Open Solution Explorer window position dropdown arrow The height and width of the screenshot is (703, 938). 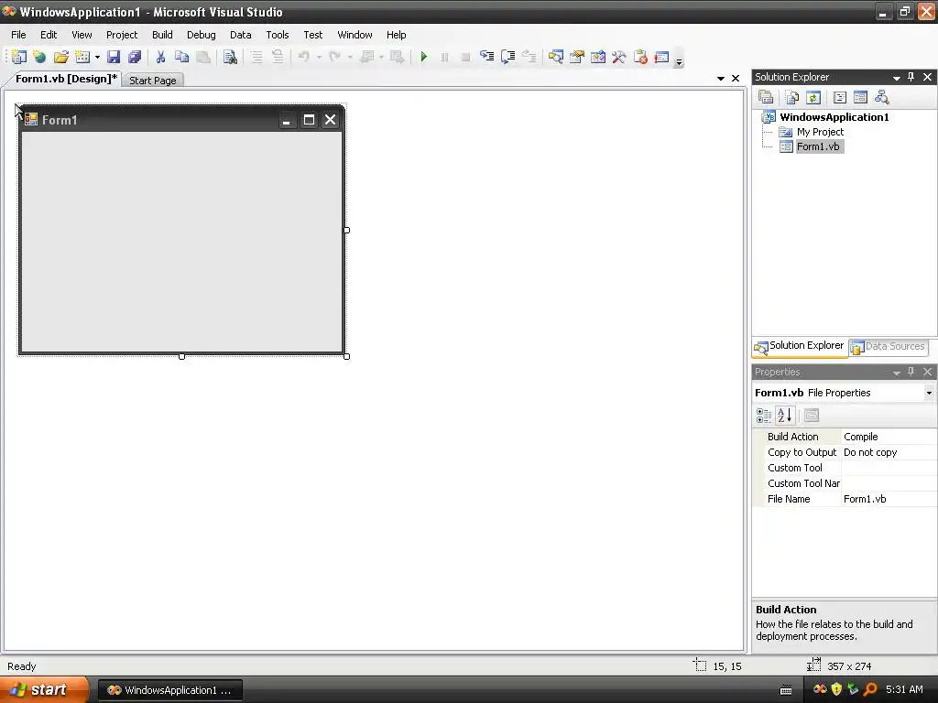pyautogui.click(x=897, y=78)
